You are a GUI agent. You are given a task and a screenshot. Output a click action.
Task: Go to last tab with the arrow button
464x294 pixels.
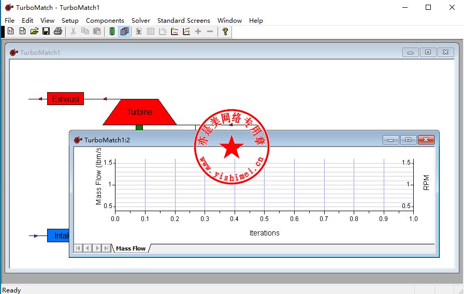click(x=106, y=248)
